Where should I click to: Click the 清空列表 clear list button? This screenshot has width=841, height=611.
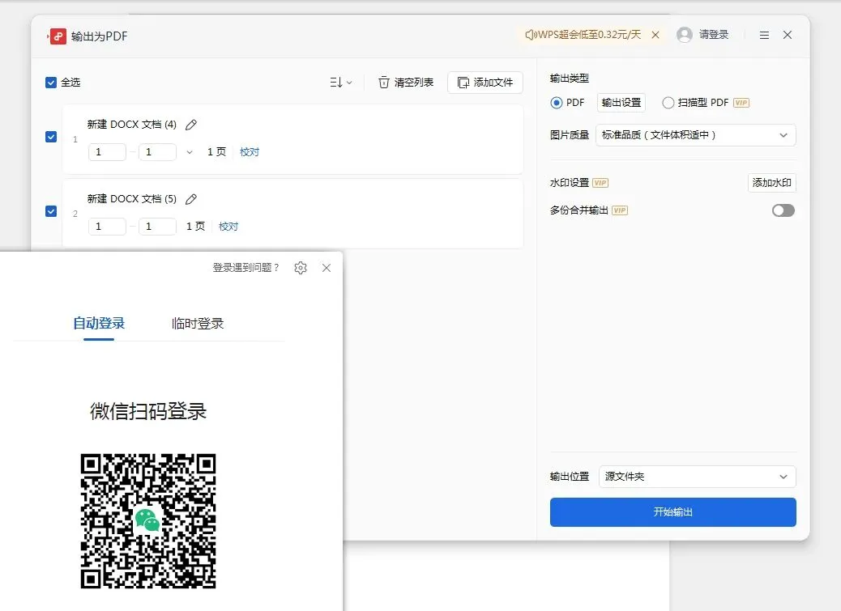click(406, 83)
